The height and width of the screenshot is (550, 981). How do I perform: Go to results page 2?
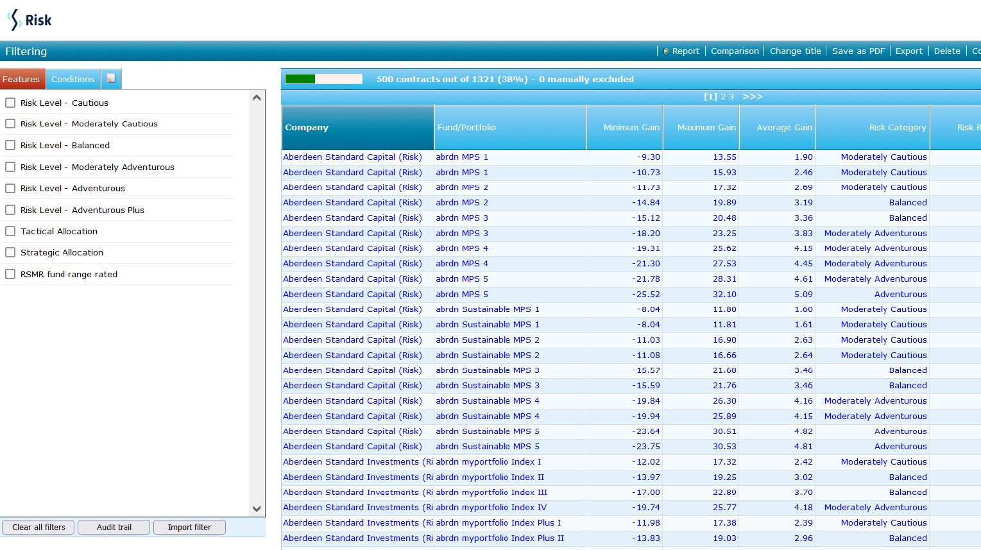pyautogui.click(x=723, y=96)
